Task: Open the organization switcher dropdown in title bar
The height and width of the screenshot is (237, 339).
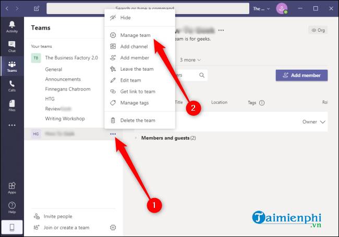Action: (261, 9)
